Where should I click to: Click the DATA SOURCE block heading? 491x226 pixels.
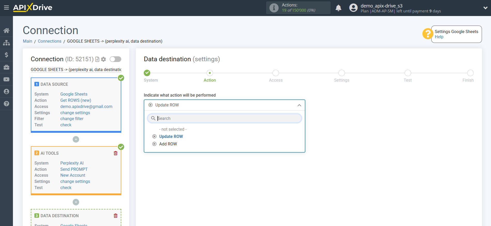54,84
